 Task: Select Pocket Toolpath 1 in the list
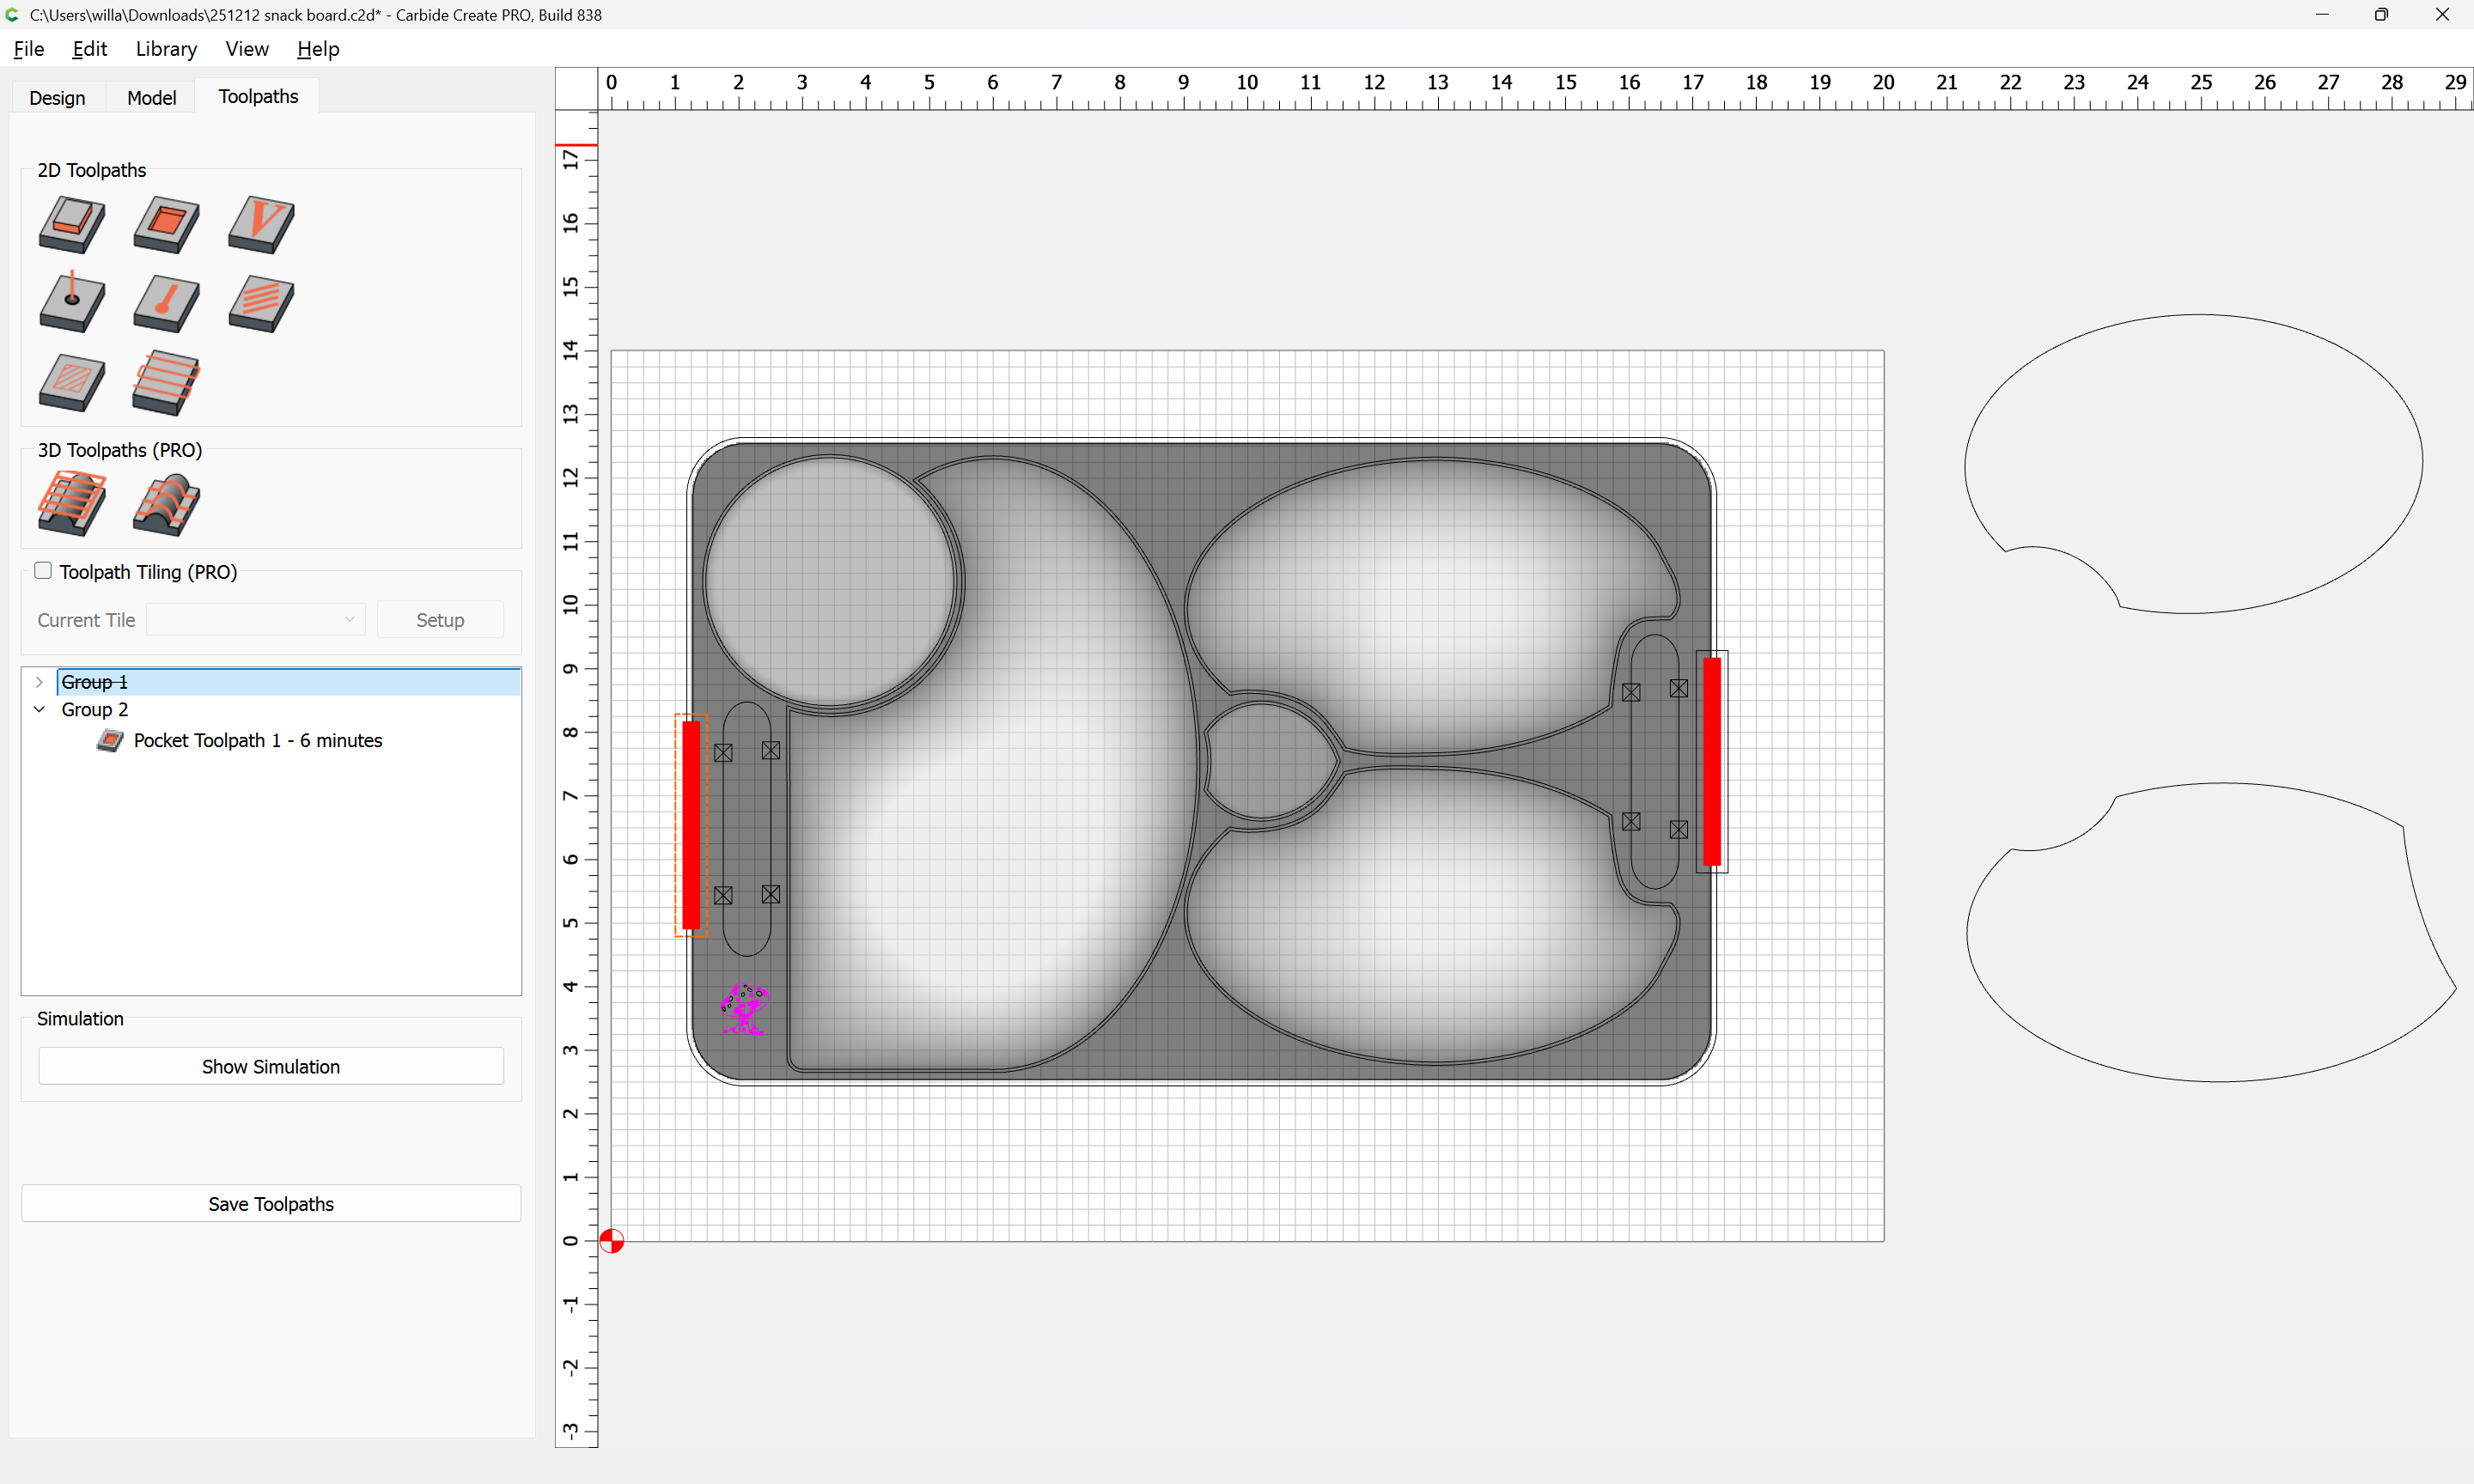257,740
